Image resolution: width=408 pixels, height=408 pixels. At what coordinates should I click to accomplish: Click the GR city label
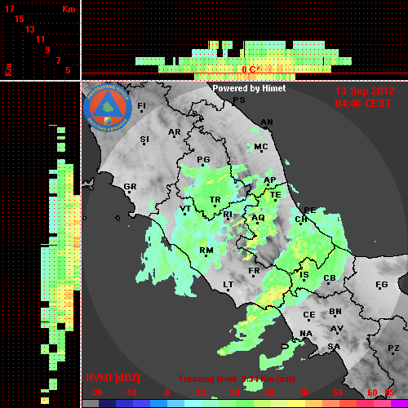pos(130,187)
